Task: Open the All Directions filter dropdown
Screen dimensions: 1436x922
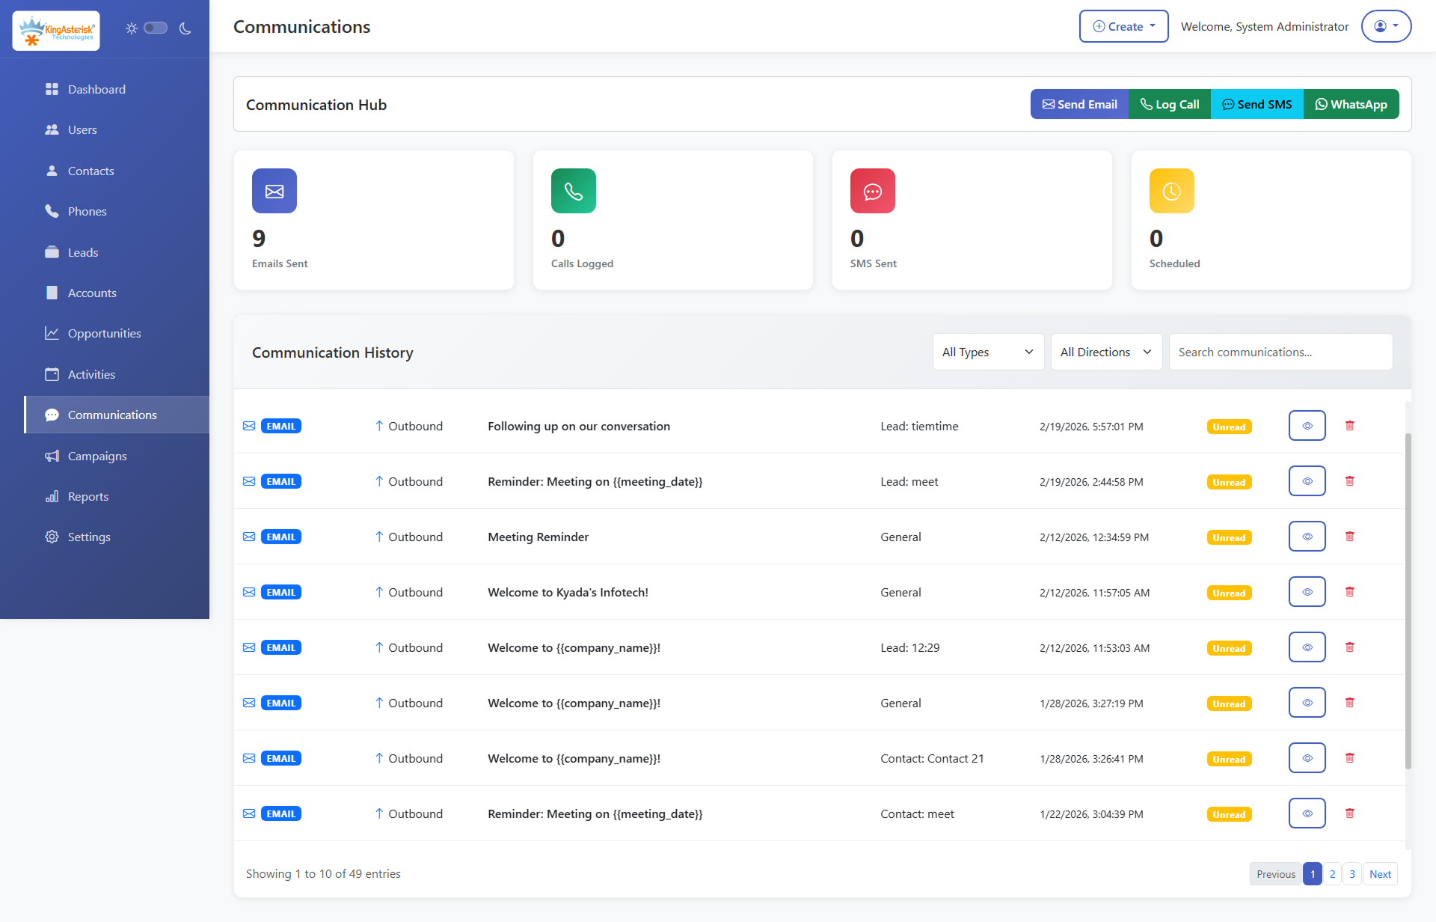Action: pyautogui.click(x=1106, y=352)
